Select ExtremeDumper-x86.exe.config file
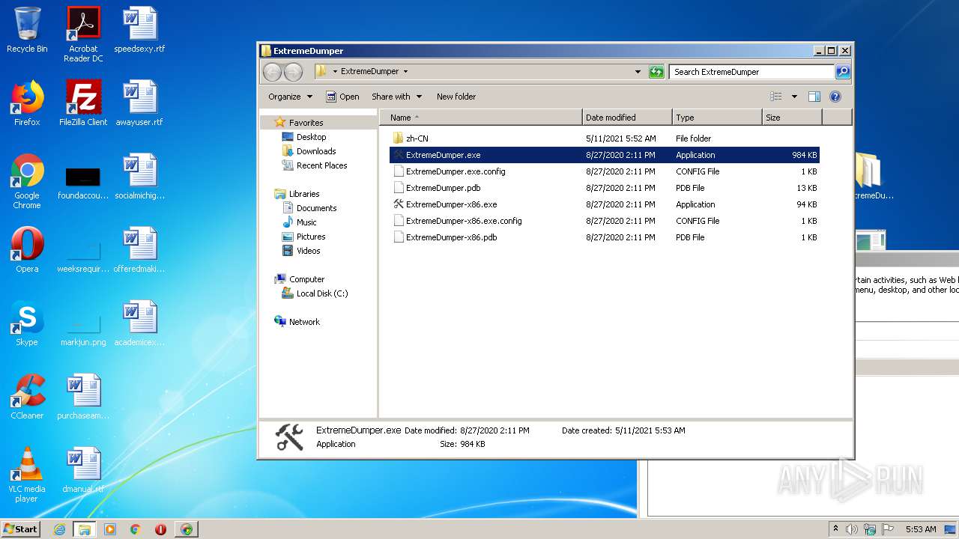 point(464,221)
